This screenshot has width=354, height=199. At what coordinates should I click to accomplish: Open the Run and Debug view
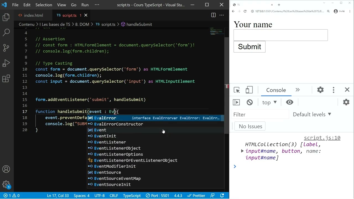[6, 63]
